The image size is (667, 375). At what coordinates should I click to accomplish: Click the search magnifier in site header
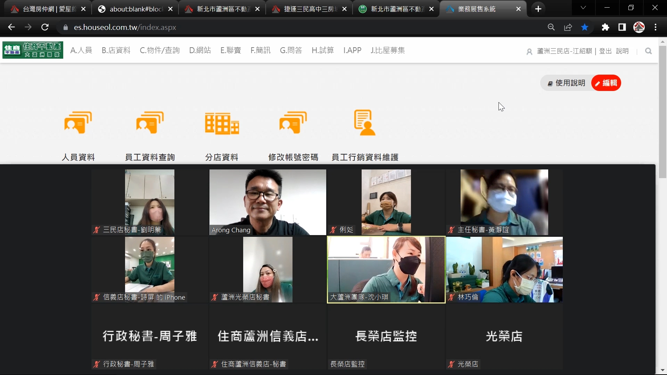coord(648,51)
